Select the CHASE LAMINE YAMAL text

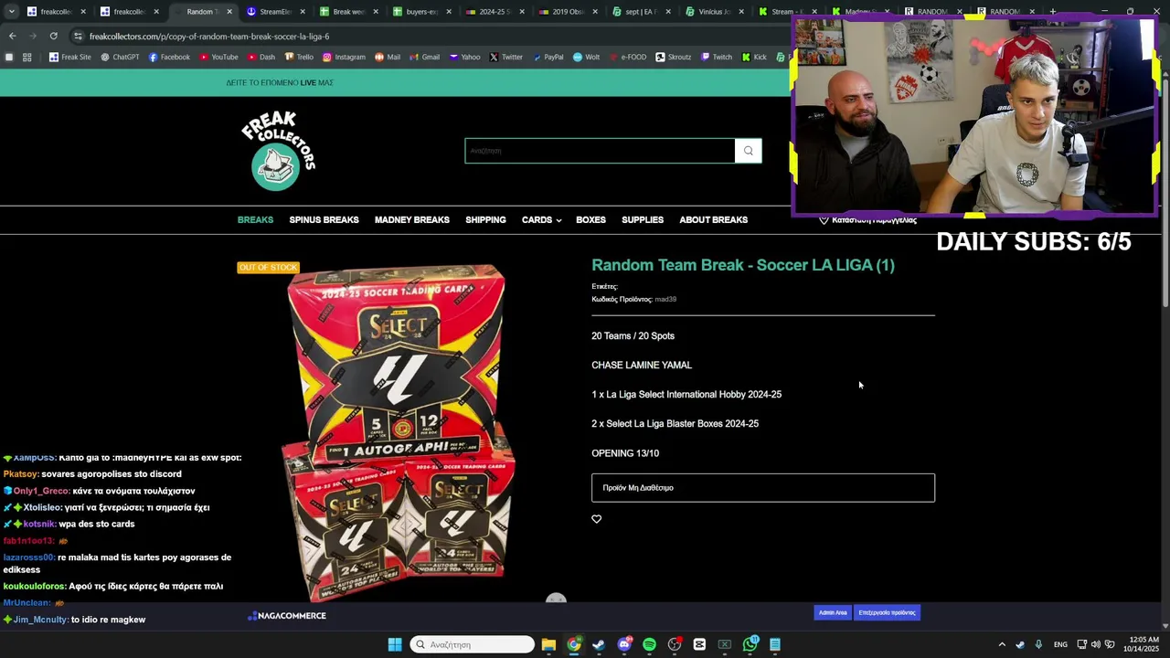[642, 366]
